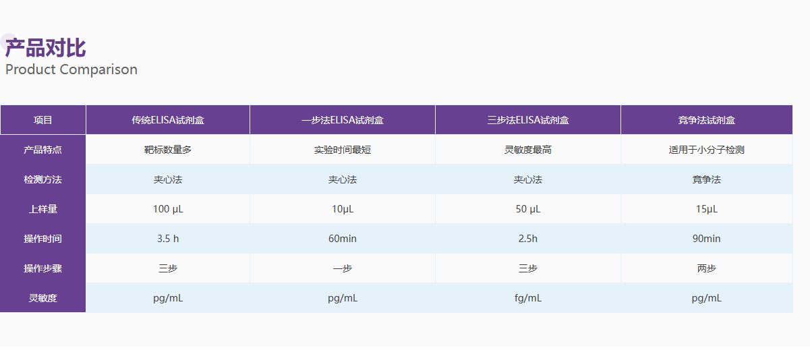Click the 靶标数量多 cell
This screenshot has height=352, width=810.
(x=168, y=150)
